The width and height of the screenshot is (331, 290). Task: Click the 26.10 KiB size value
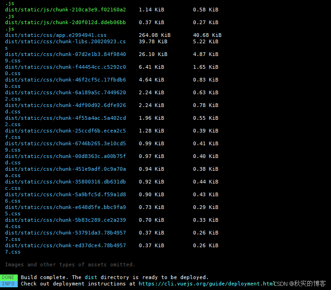point(153,54)
